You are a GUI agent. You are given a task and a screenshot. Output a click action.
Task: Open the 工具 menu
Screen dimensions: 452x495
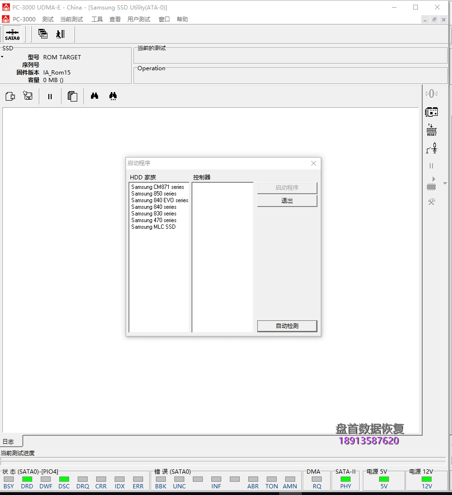click(x=97, y=19)
